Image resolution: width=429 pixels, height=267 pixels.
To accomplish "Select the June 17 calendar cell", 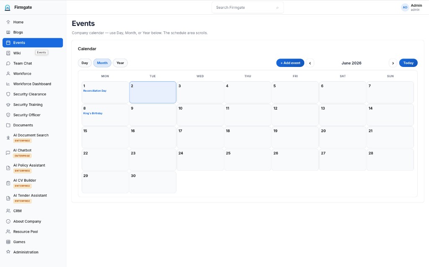I will [x=200, y=137].
